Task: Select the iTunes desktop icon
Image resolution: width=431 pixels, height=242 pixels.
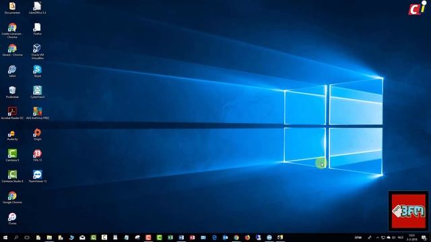Action: click(x=12, y=218)
